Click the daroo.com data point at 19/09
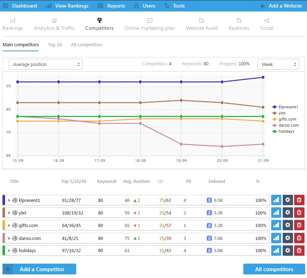The height and width of the screenshot is (278, 307). (x=181, y=144)
